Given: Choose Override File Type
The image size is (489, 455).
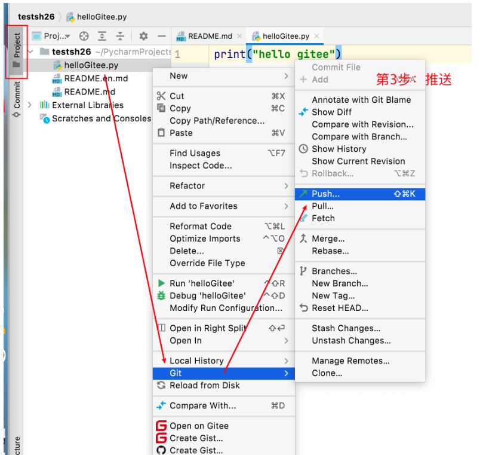Looking at the screenshot, I should (224, 263).
